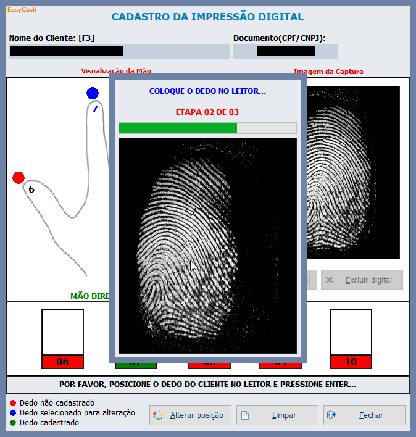Click the Alterar posição button icon

click(159, 415)
